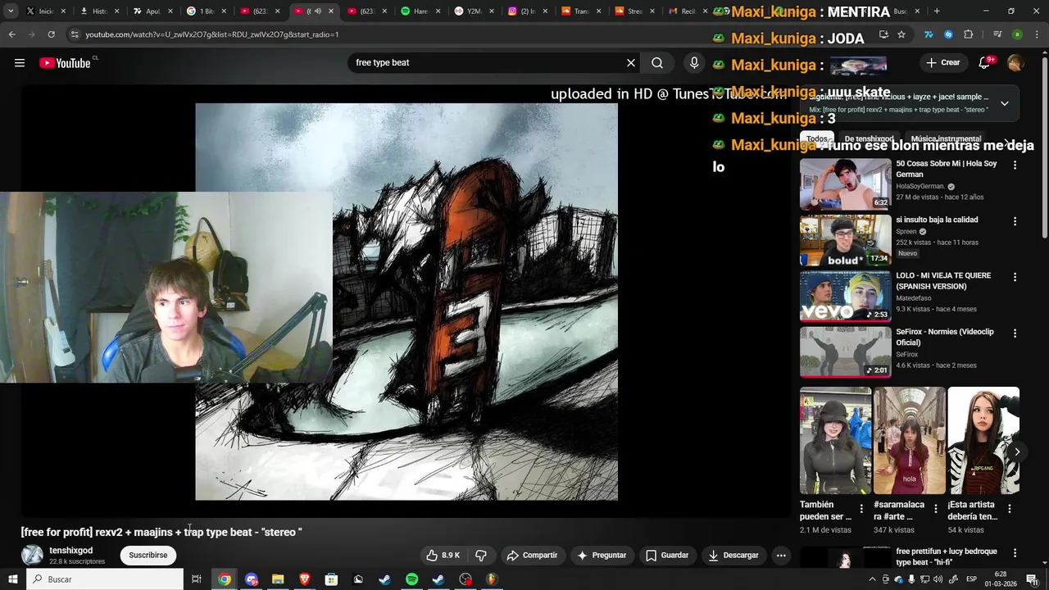Open options for También pueden ser short

pos(861,509)
